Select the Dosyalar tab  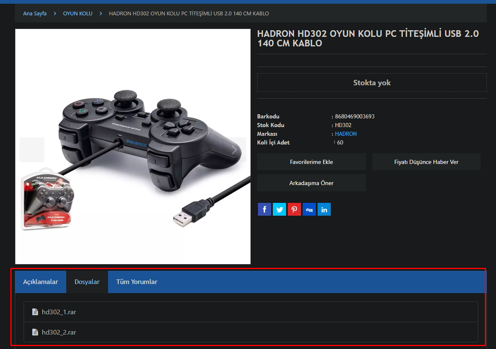coord(87,282)
